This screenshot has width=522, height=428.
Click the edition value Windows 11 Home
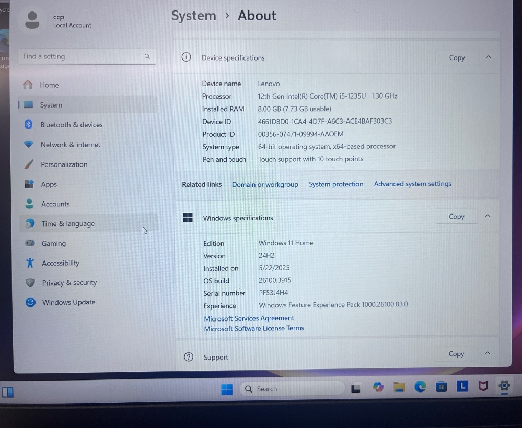(286, 243)
